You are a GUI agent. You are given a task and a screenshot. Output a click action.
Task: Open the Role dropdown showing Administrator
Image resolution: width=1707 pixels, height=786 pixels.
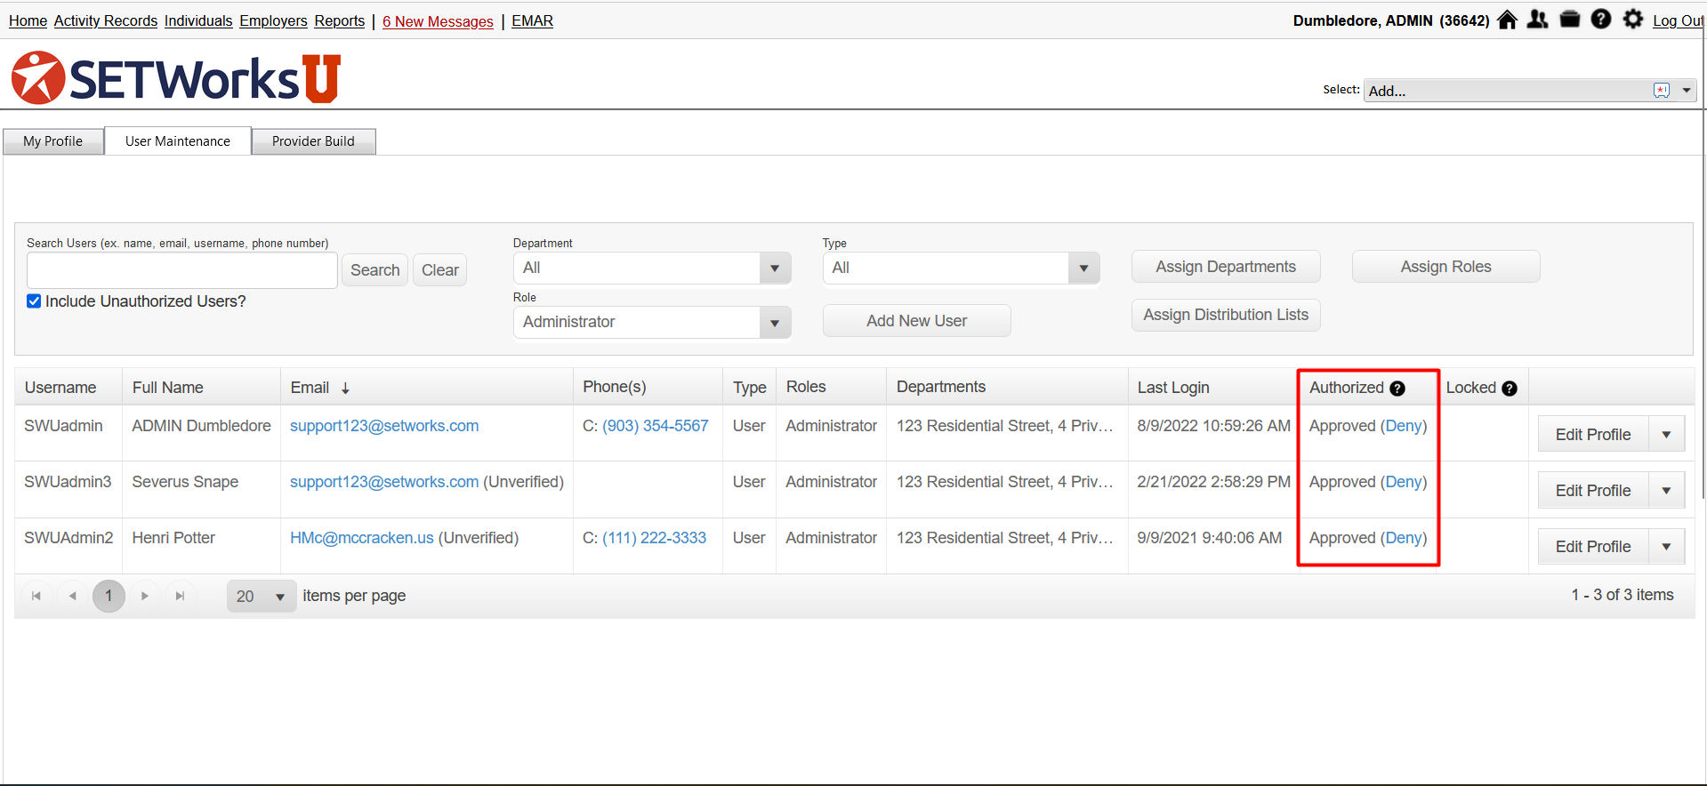click(x=775, y=323)
